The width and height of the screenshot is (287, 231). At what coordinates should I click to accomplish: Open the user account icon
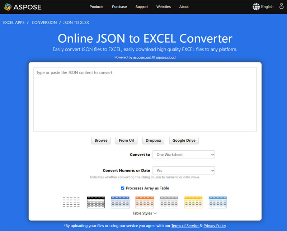tap(281, 6)
